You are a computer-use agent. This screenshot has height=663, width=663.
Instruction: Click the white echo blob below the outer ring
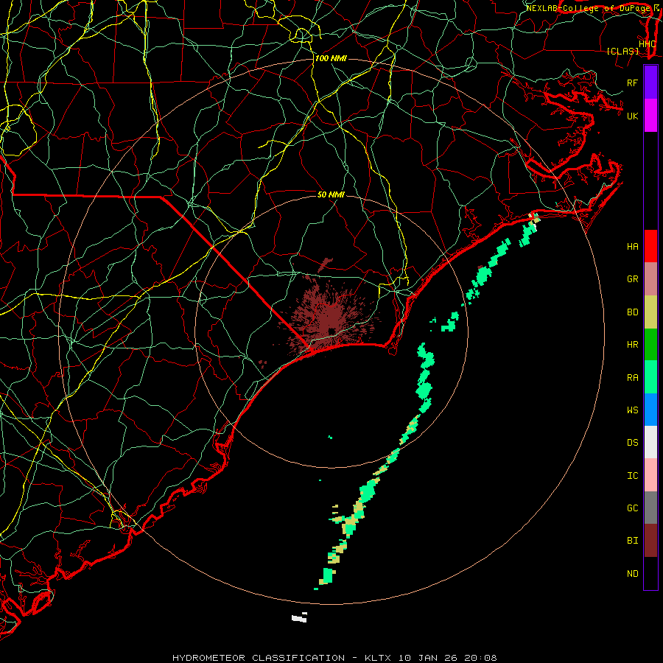pyautogui.click(x=299, y=617)
